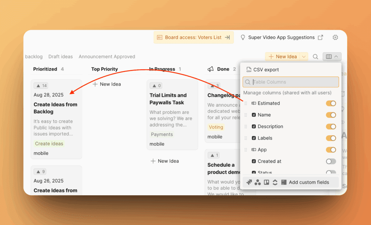Click the drag handle beside Estimated
Viewport: 371px width, 225px height.
point(246,103)
